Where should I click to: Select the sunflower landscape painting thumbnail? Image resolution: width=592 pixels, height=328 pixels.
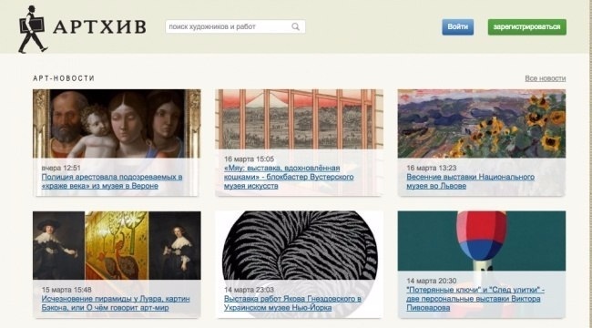[x=482, y=124]
